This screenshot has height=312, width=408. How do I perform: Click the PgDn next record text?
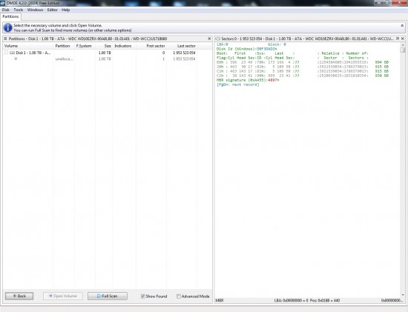click(238, 84)
